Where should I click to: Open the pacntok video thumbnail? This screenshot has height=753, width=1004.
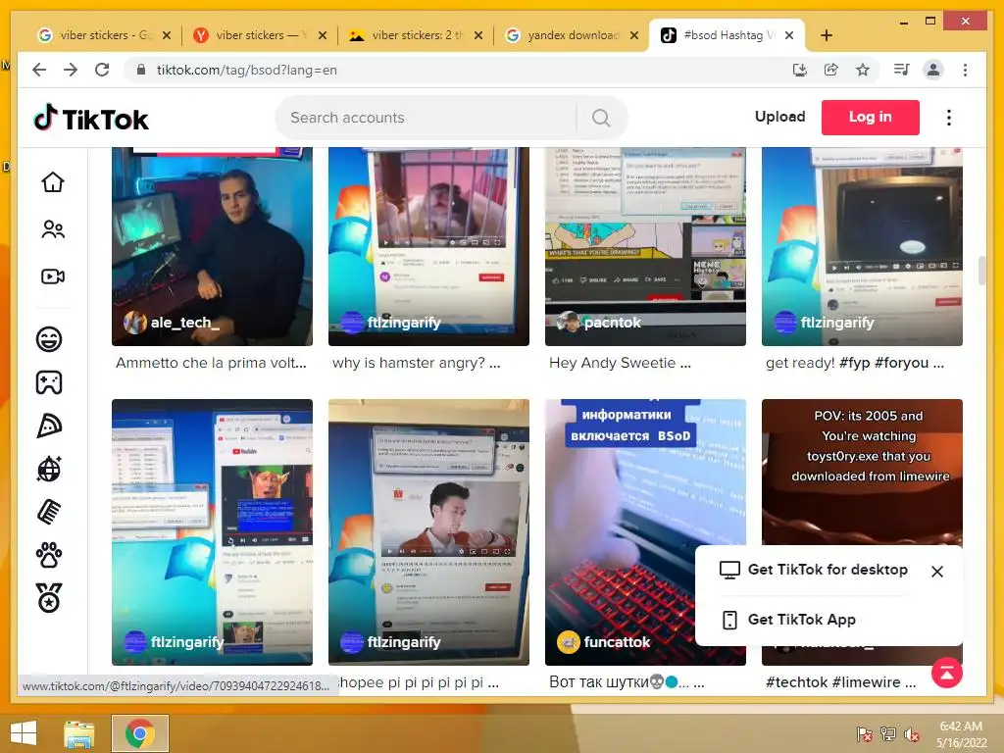[x=645, y=246]
